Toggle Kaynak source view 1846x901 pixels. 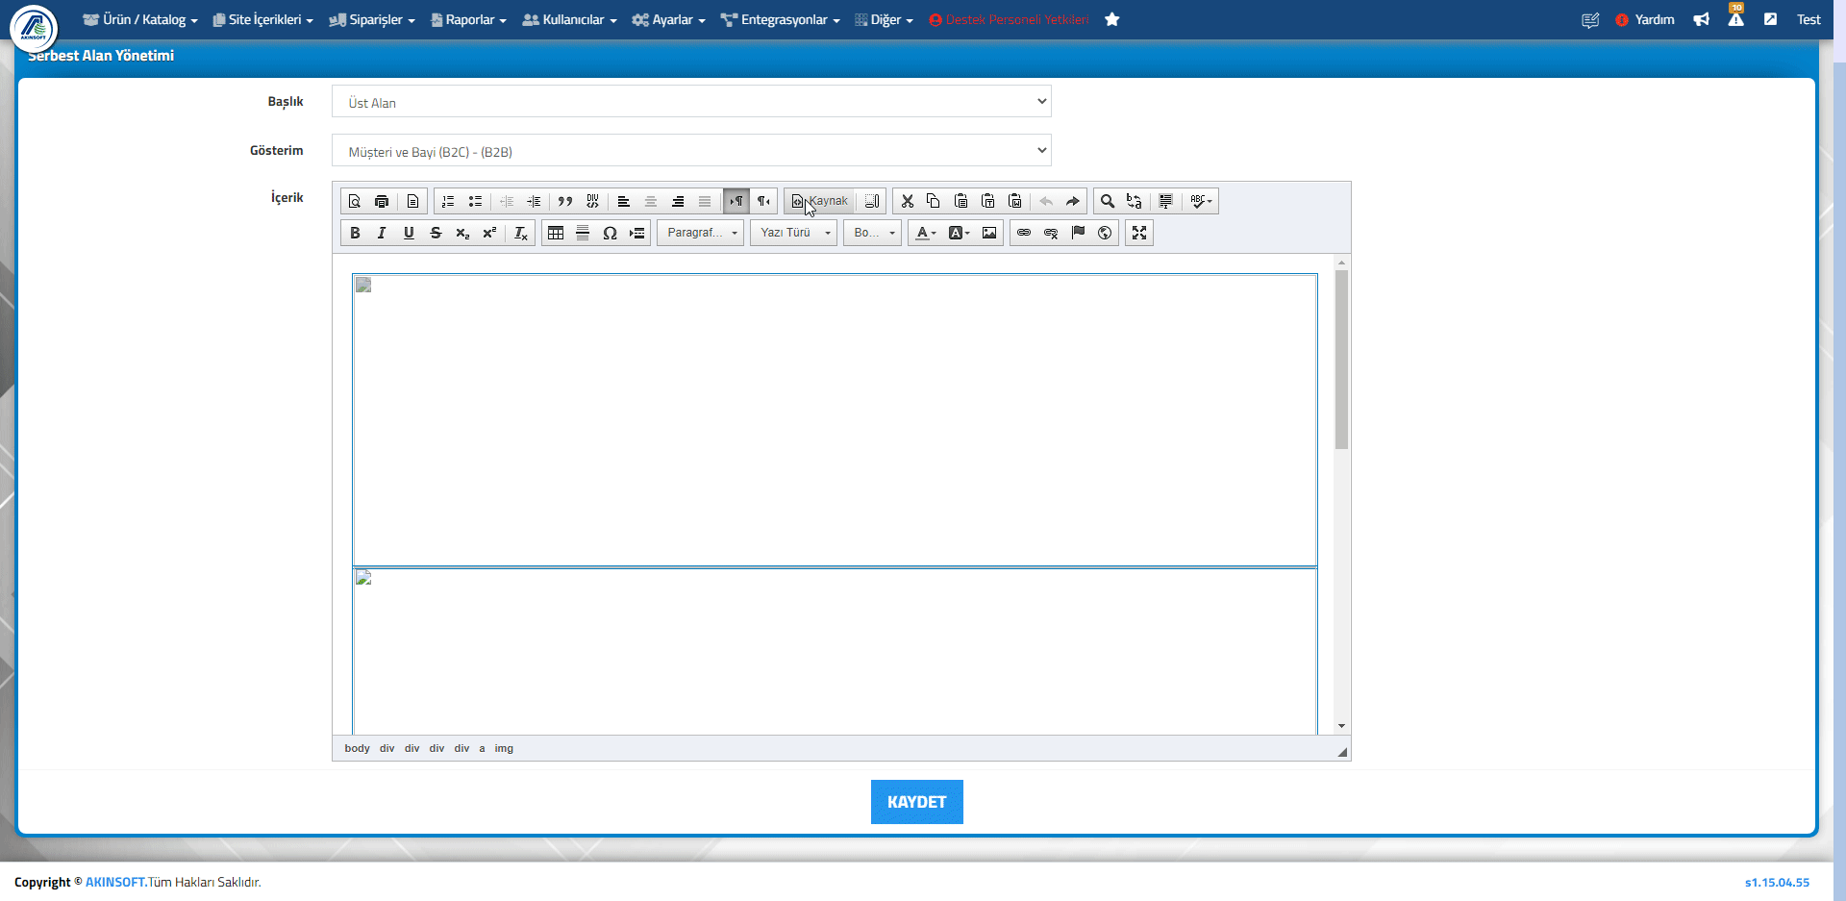pos(819,201)
